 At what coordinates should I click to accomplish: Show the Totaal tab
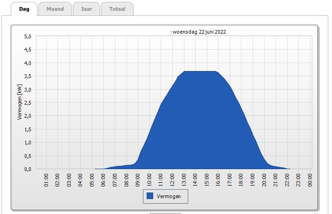click(117, 9)
